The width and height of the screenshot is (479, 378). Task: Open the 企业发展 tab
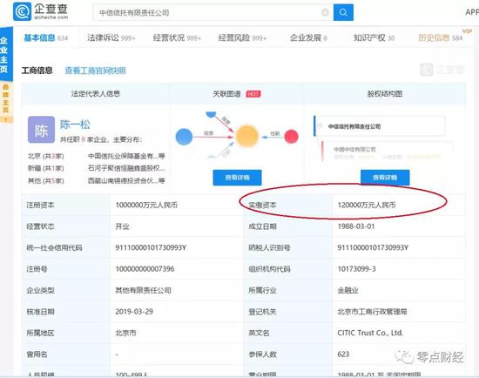point(308,37)
